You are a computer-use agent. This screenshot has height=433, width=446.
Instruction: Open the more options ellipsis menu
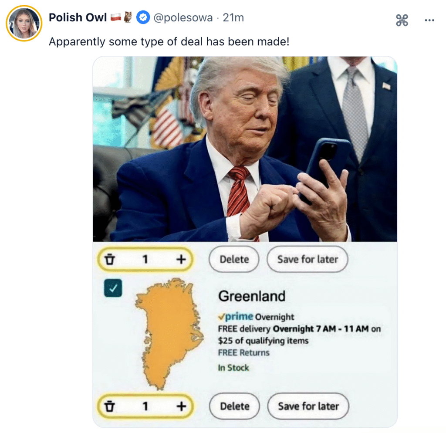click(429, 20)
